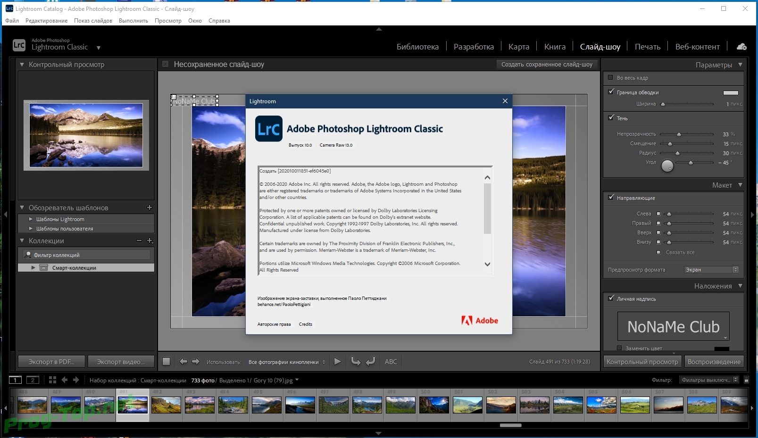Play the slideshow preview triangle
This screenshot has width=758, height=438.
point(337,362)
